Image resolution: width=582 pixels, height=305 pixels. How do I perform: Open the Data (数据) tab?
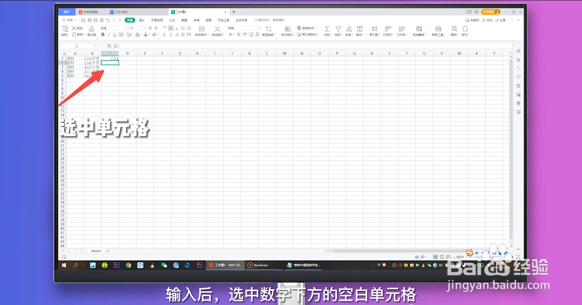tap(184, 20)
